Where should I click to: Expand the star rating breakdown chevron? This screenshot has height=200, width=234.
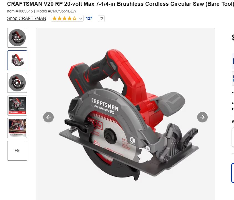tap(81, 19)
